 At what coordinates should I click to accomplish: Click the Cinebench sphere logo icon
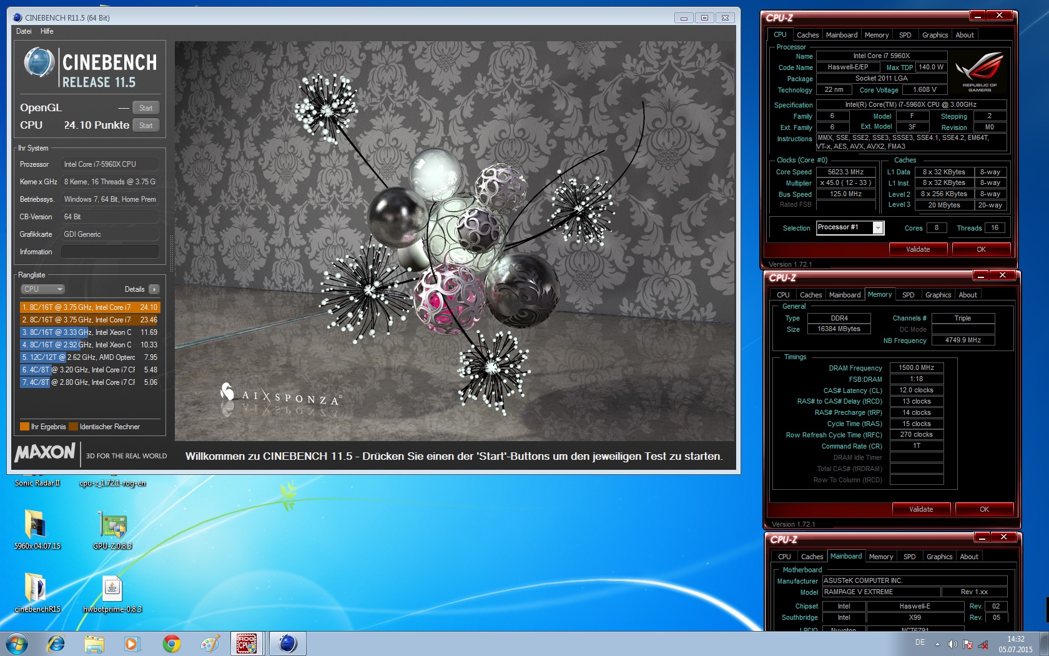(x=39, y=63)
